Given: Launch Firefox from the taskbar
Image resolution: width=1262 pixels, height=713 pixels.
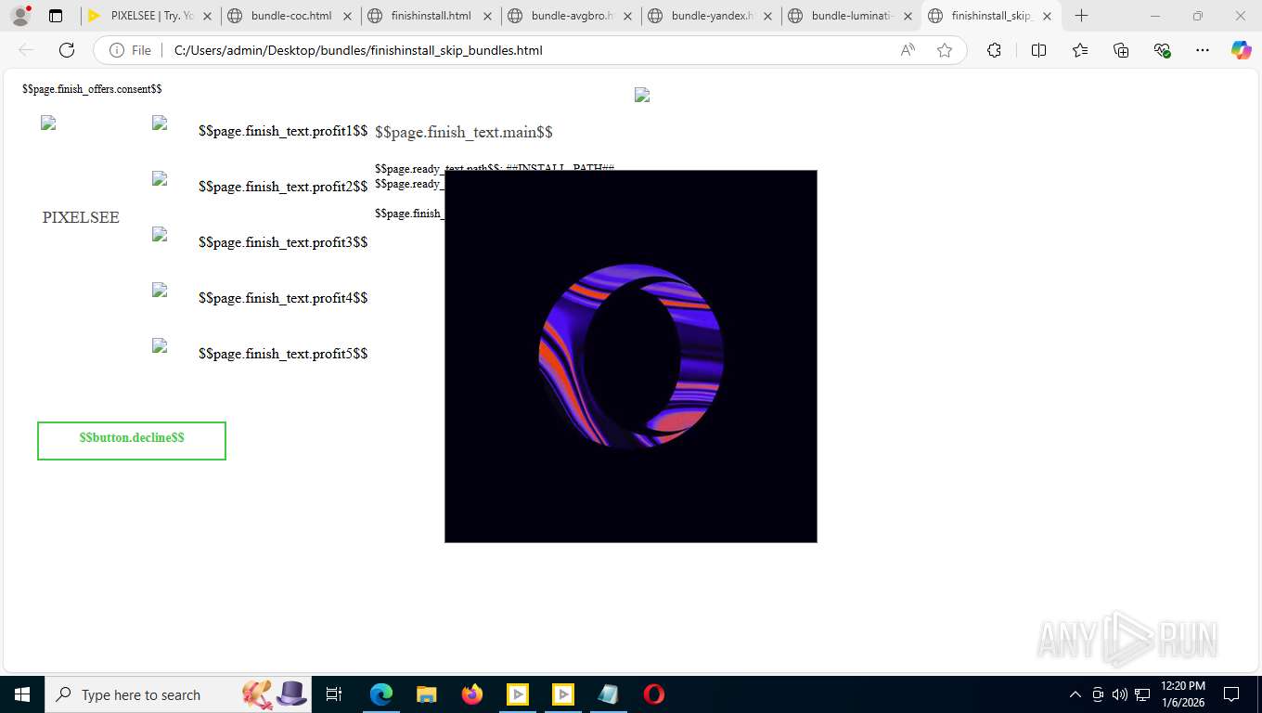Looking at the screenshot, I should coord(472,694).
